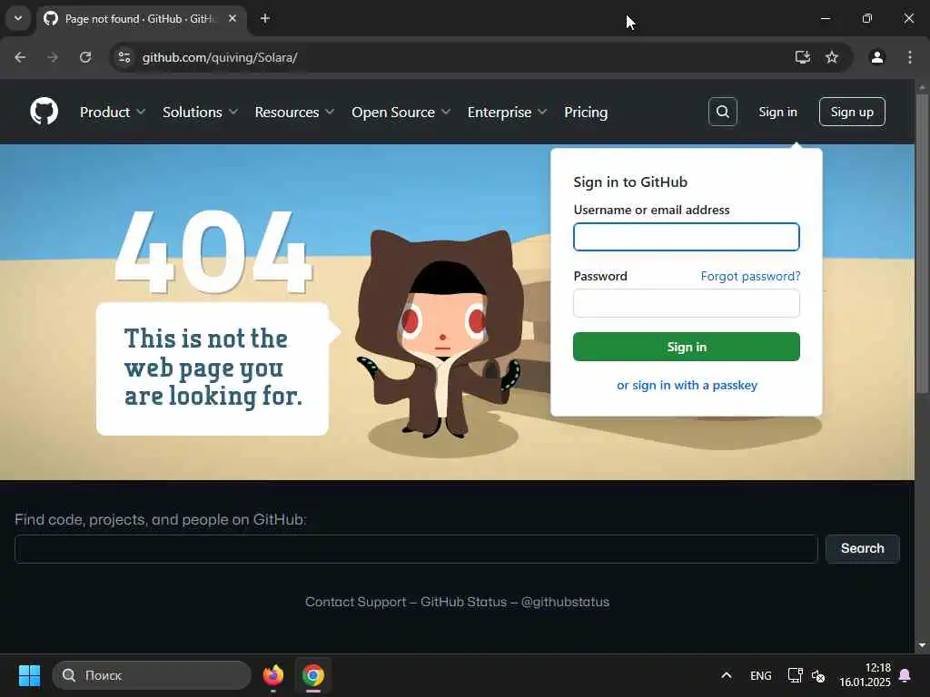Click the install app icon in address bar
Screen dimensions: 930x697
tap(803, 57)
